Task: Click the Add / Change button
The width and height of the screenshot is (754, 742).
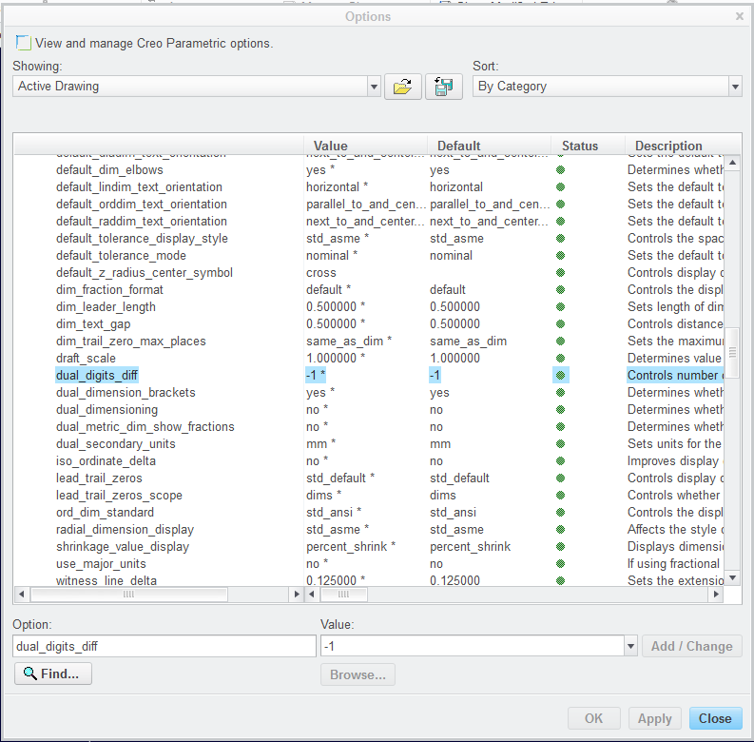Action: coord(691,646)
